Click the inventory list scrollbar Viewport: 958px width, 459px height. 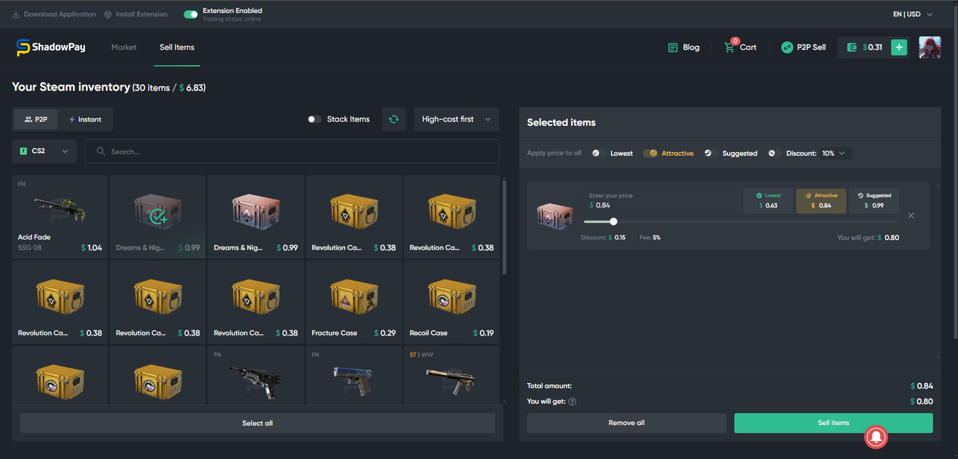(x=504, y=228)
